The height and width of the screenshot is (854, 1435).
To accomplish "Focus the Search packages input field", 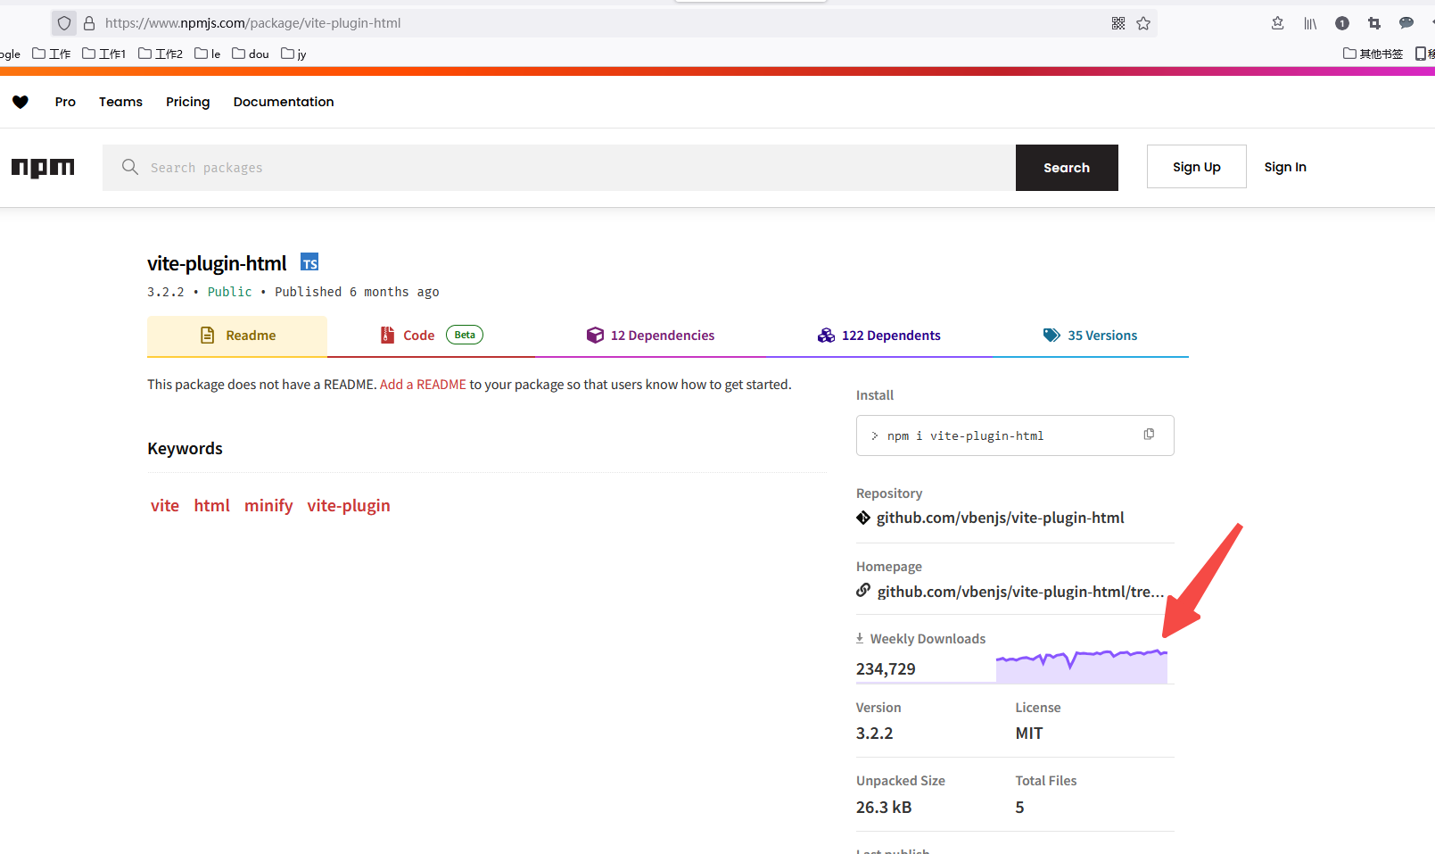I will (x=559, y=168).
